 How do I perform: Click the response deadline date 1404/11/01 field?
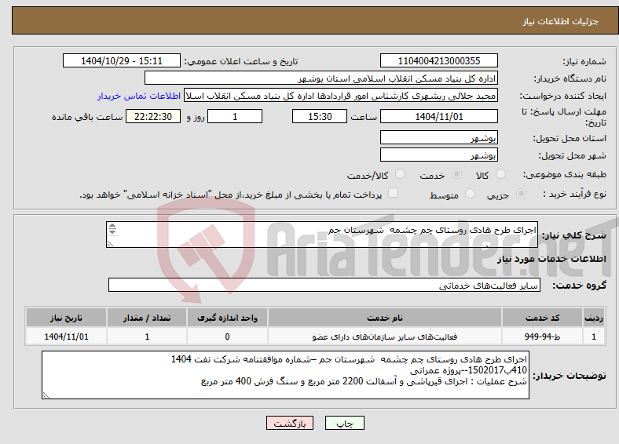[438, 116]
